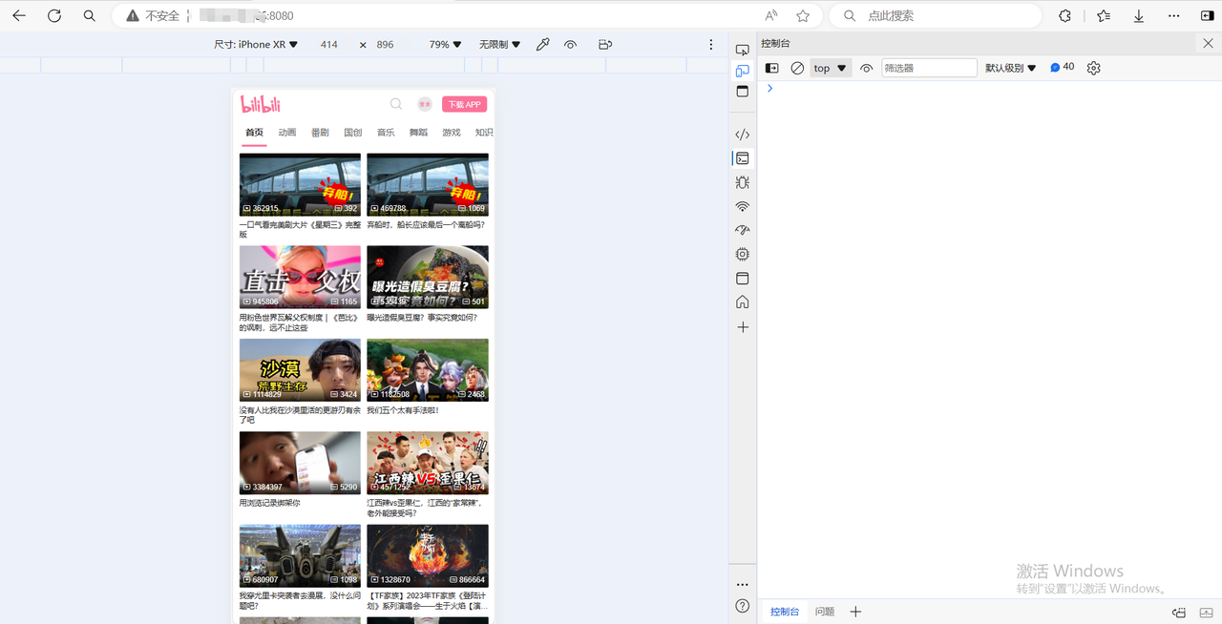Click the quick view dock icon at drawer bottom

[1179, 612]
